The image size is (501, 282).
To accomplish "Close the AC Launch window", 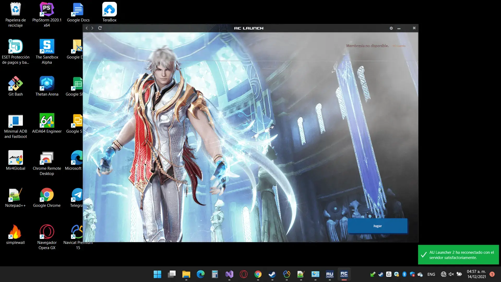I will (414, 28).
